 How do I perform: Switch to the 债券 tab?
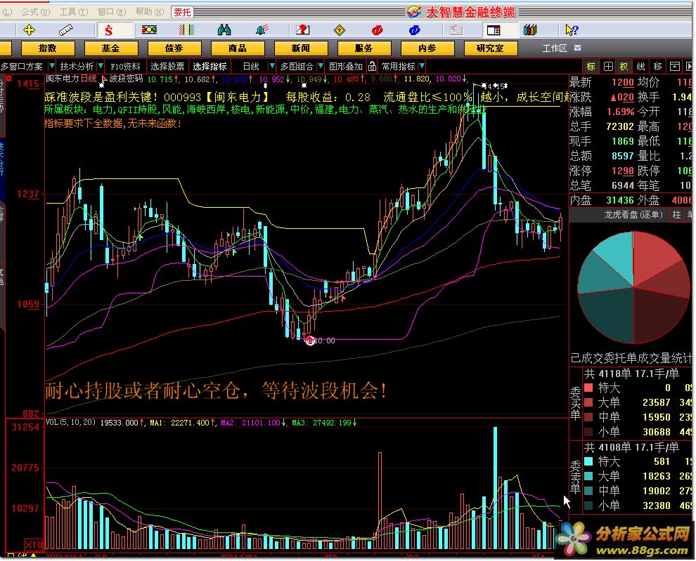click(174, 48)
